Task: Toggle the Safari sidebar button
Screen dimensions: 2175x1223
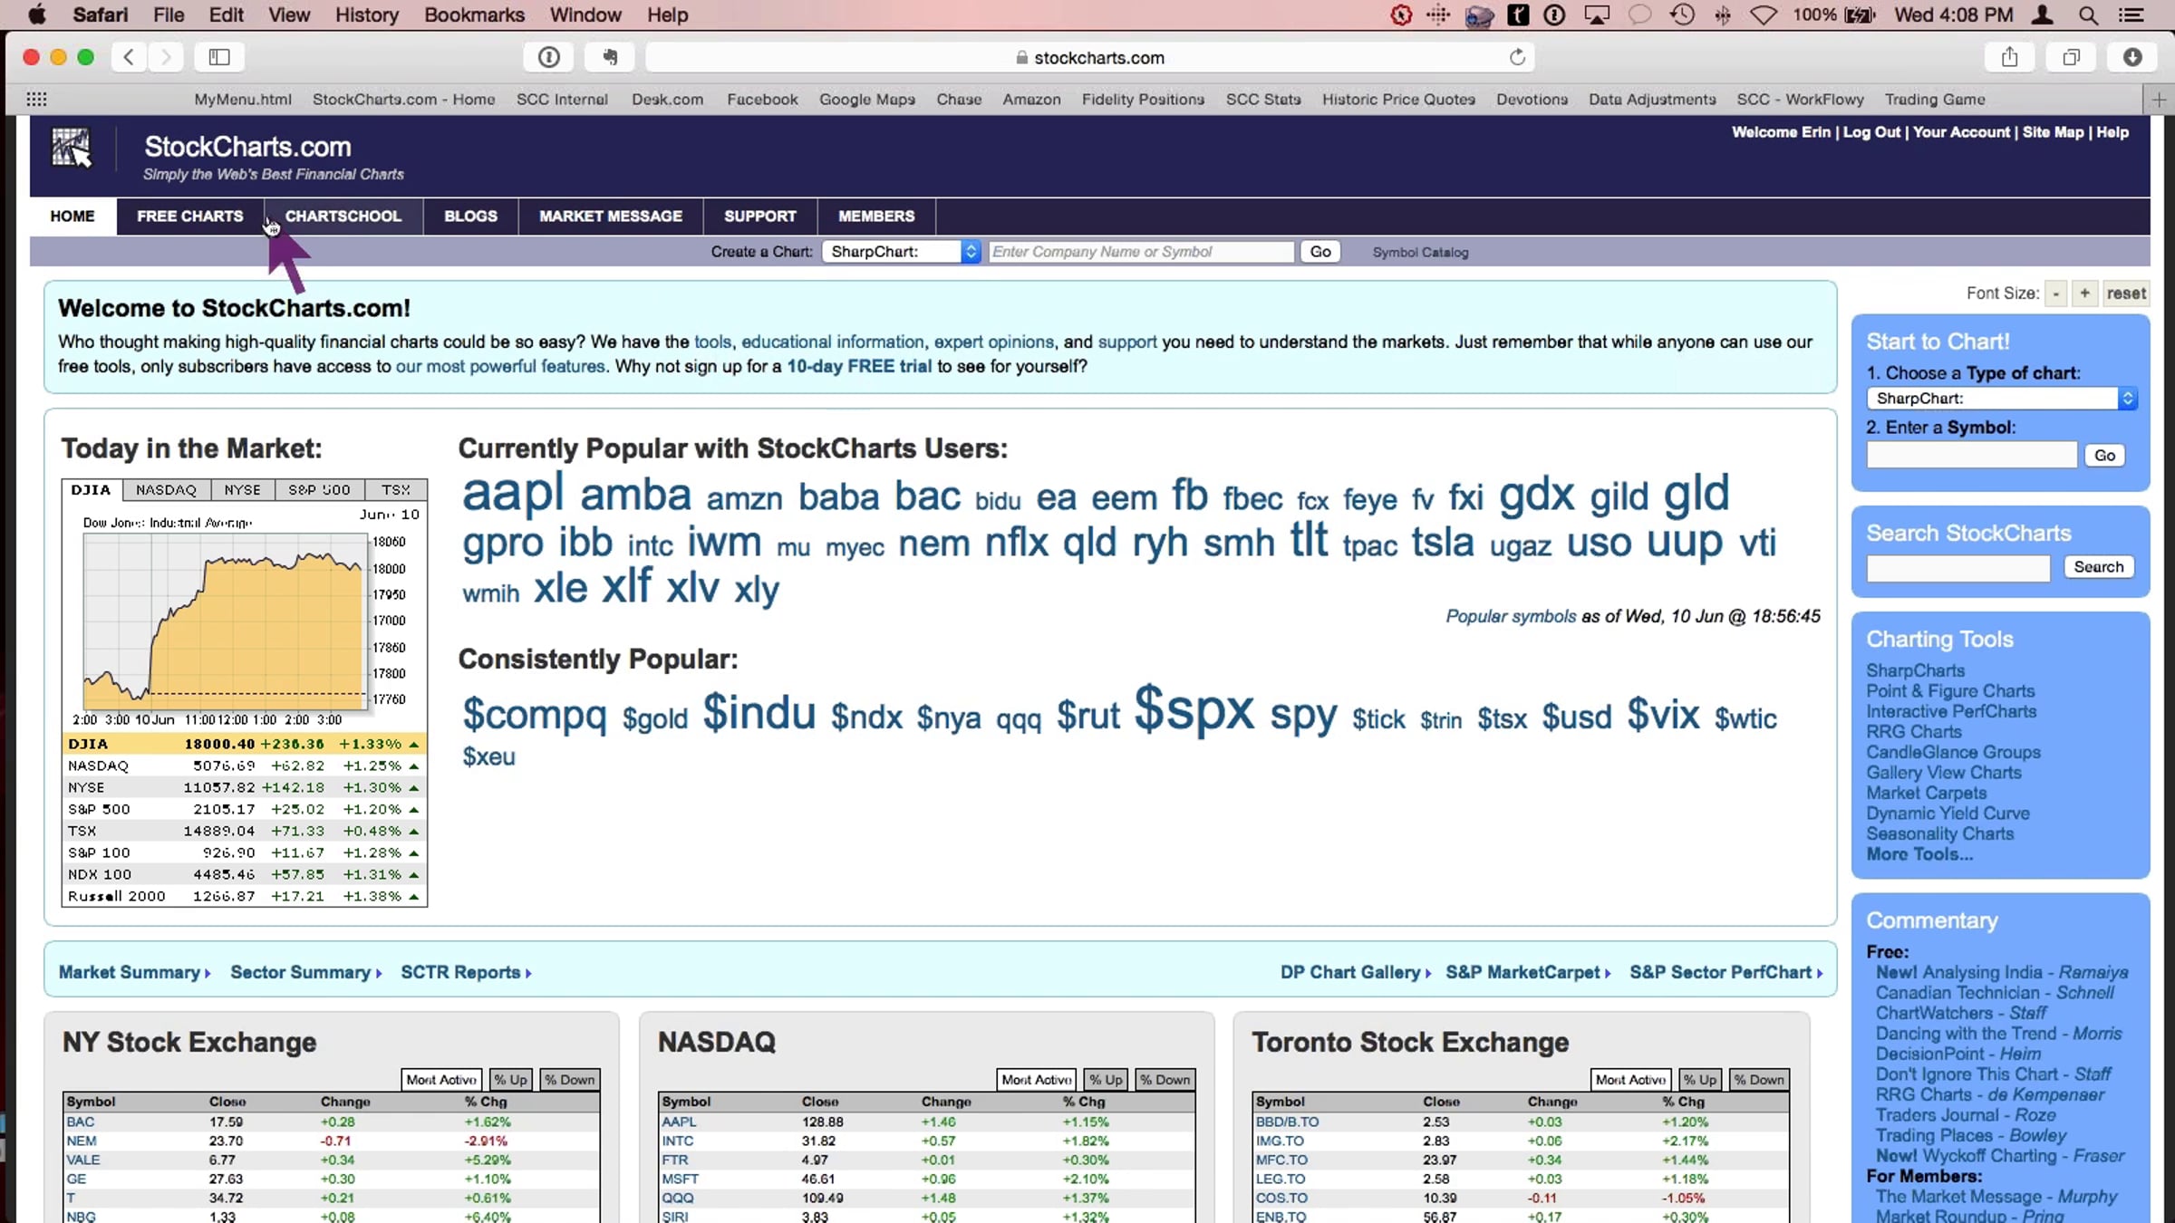Action: 219,57
